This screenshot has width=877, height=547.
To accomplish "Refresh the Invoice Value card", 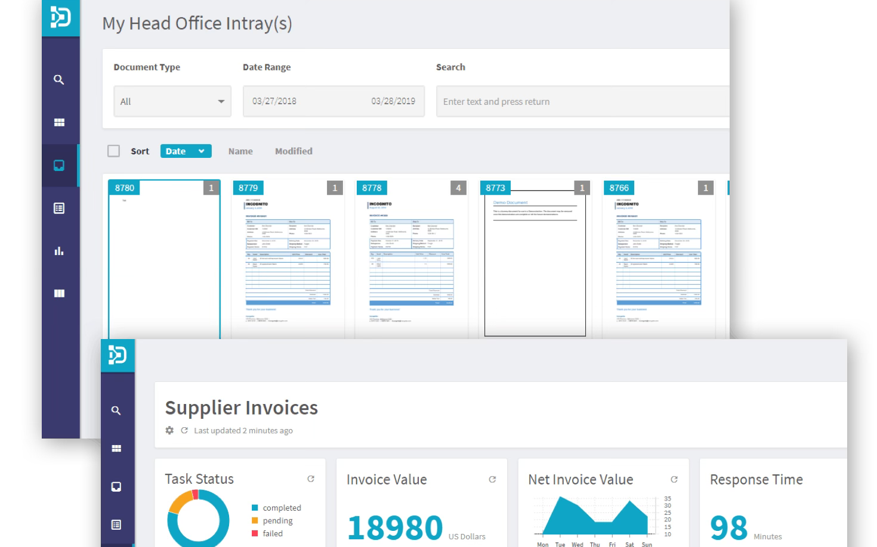I will pyautogui.click(x=492, y=479).
